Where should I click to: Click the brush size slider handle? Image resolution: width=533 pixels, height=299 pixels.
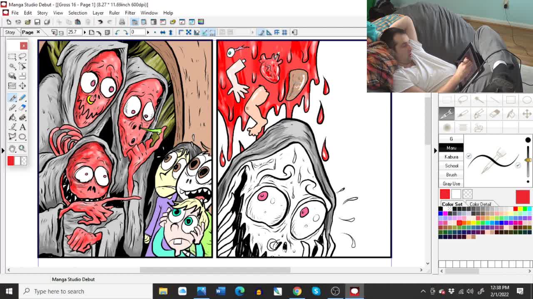click(x=528, y=160)
